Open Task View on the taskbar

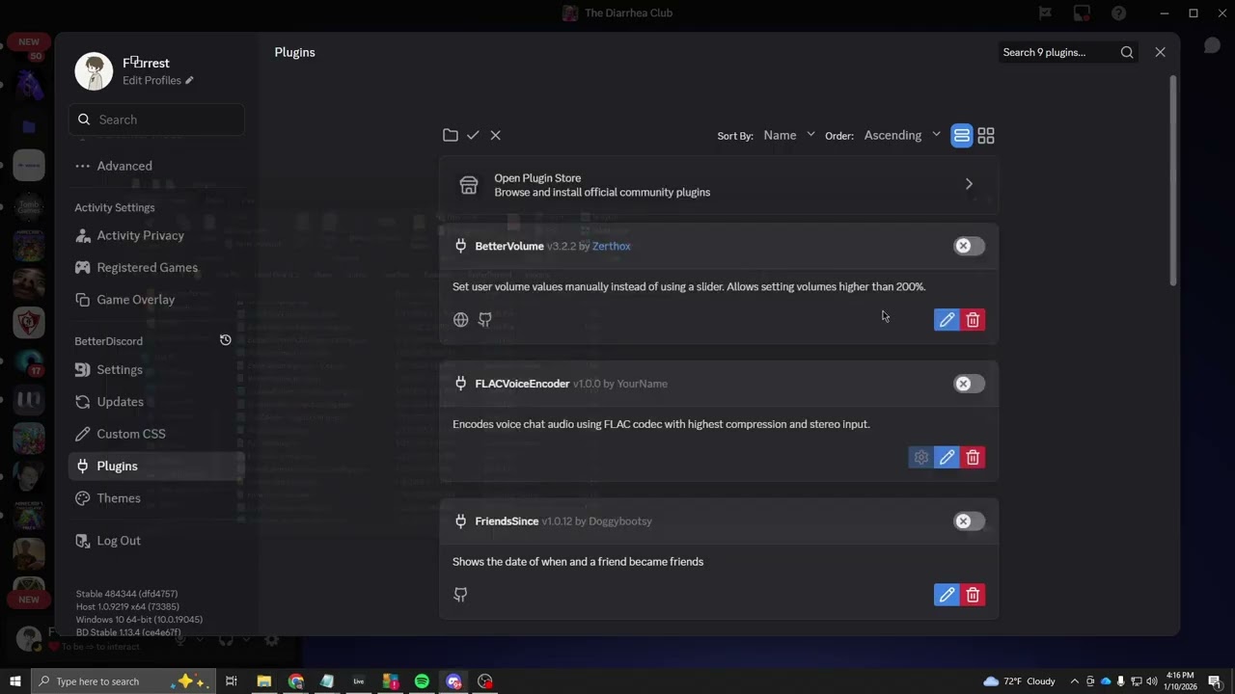(232, 681)
